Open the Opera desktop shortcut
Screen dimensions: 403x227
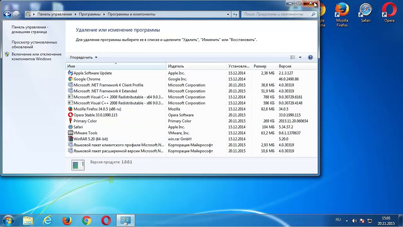(x=389, y=13)
